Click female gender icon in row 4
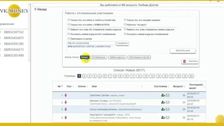This screenshot has width=224, height=126. pyautogui.click(x=66, y=118)
